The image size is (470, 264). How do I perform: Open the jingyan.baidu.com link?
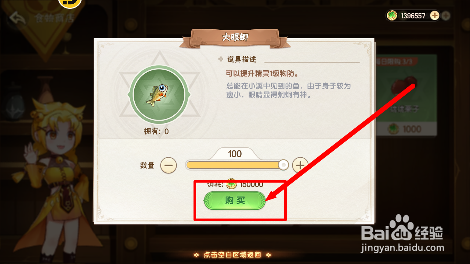[x=402, y=249]
